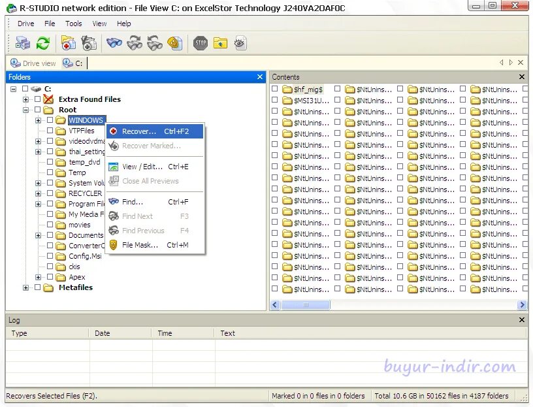Open the Tools menu

74,24
